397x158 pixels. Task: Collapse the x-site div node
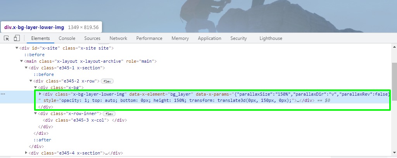point(17,48)
